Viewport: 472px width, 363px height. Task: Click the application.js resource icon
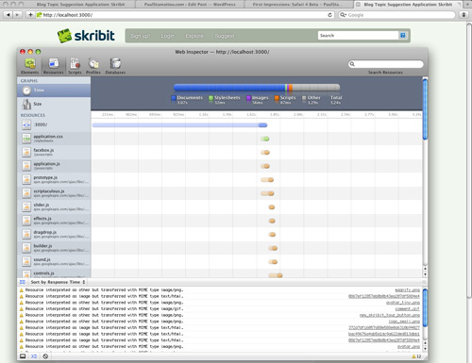pos(26,166)
